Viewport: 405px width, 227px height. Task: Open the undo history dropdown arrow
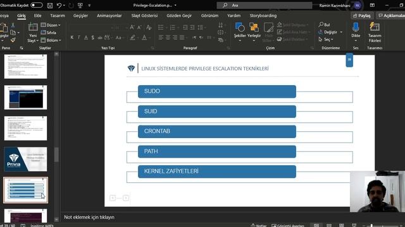pyautogui.click(x=64, y=6)
